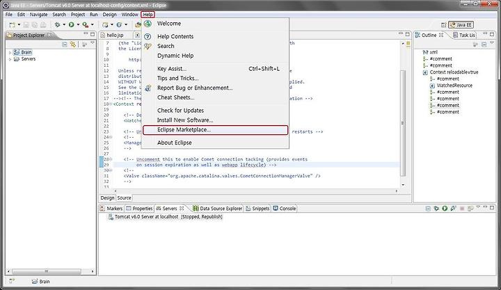Image resolution: width=501 pixels, height=290 pixels.
Task: Switch to the hello.jsp editor tab
Action: [115, 35]
